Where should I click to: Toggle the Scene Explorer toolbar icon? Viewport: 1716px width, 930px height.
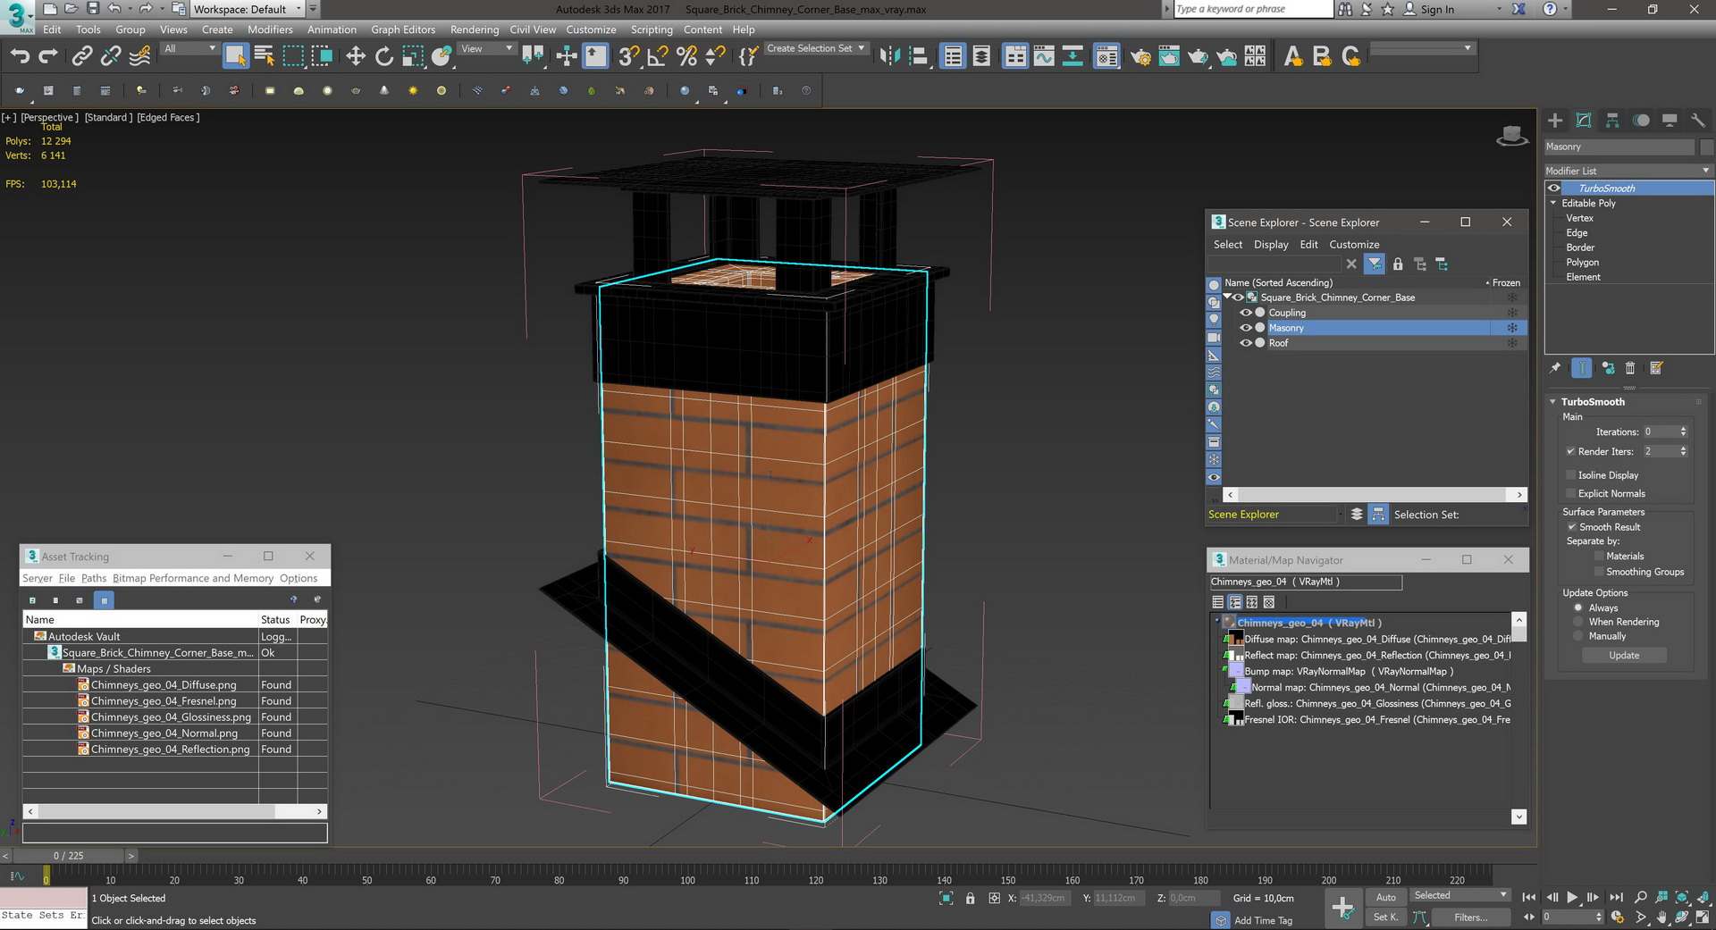953,56
